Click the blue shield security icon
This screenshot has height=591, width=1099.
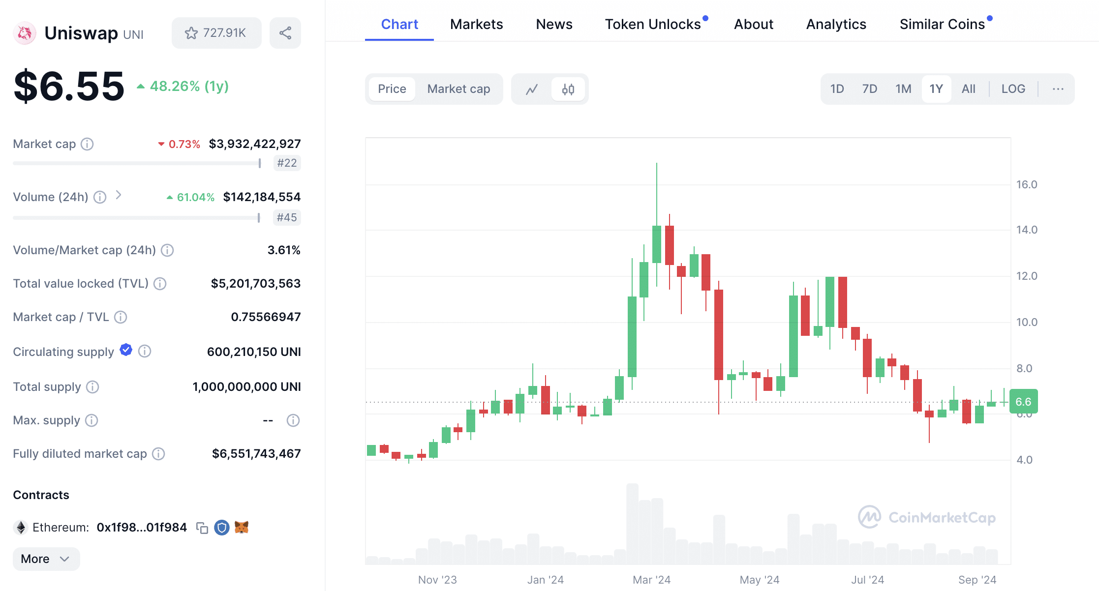(x=222, y=528)
